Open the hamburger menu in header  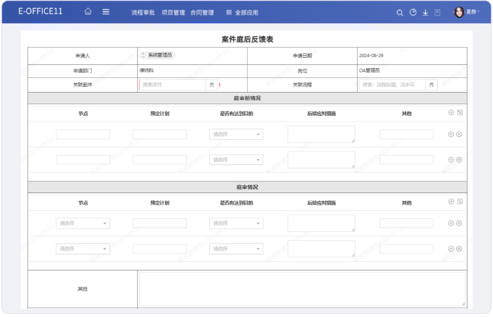[x=106, y=12]
